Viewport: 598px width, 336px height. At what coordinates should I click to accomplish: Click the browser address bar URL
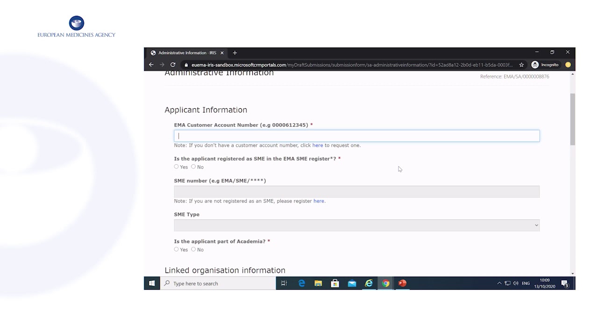[x=352, y=65]
